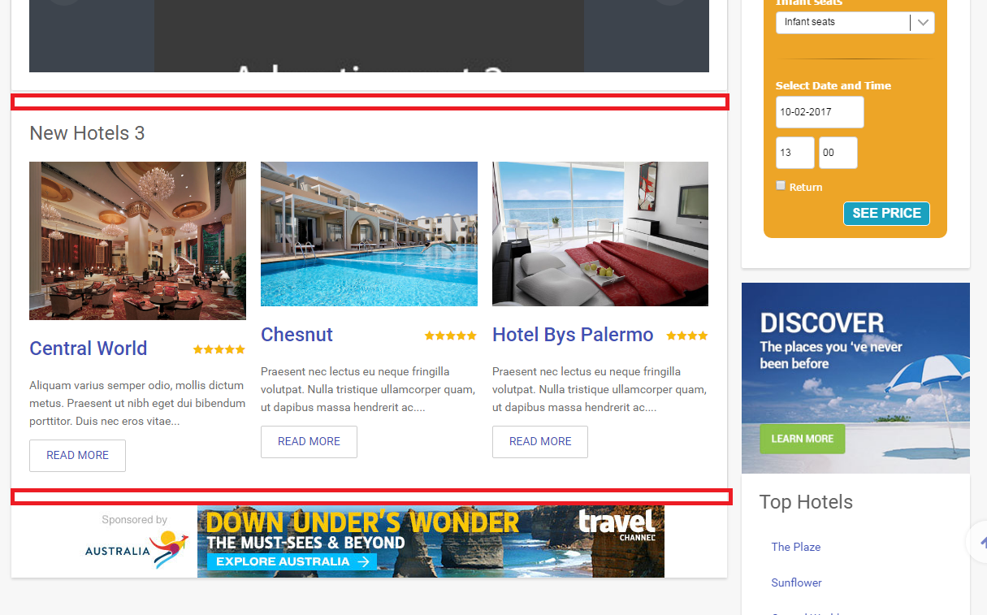Open the Chesnut hotel title link
The width and height of the screenshot is (987, 615).
[297, 335]
